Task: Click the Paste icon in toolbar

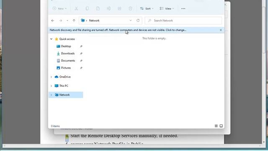Action: point(98,8)
